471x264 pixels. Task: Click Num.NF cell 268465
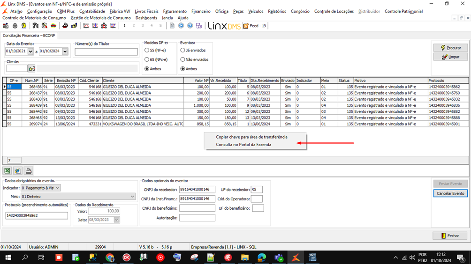[x=32, y=118]
